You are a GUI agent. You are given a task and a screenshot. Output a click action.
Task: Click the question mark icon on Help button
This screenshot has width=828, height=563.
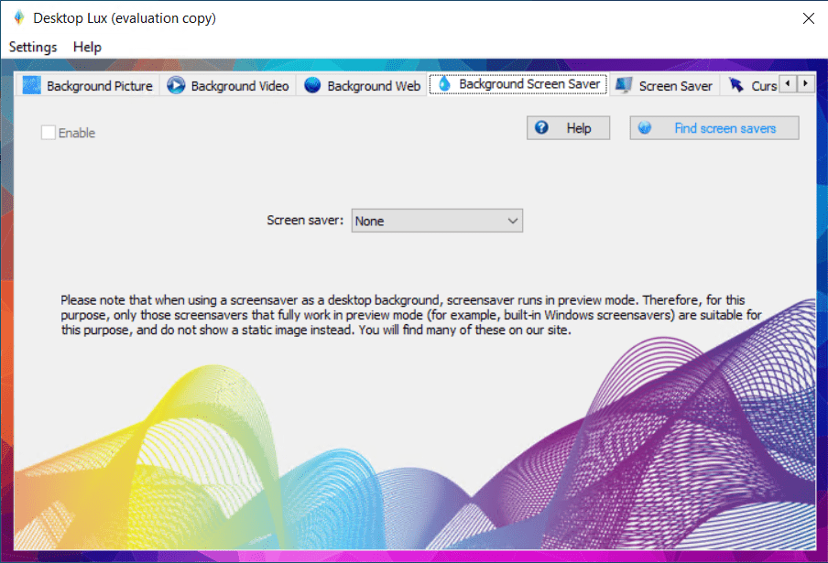(x=541, y=127)
